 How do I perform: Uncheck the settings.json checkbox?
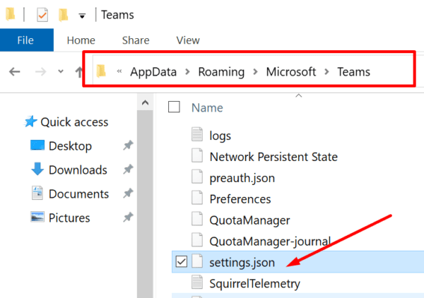(x=181, y=261)
